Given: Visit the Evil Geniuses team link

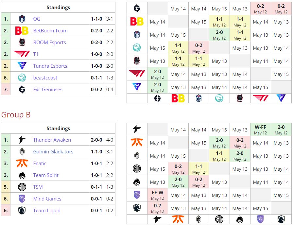Looking at the screenshot, I should point(48,90).
